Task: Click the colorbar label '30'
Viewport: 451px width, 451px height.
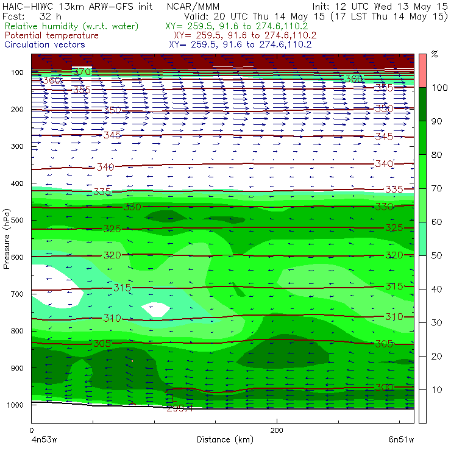Action: click(x=436, y=322)
